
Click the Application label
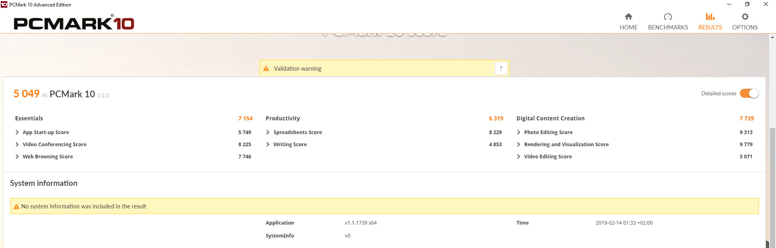[280, 223]
